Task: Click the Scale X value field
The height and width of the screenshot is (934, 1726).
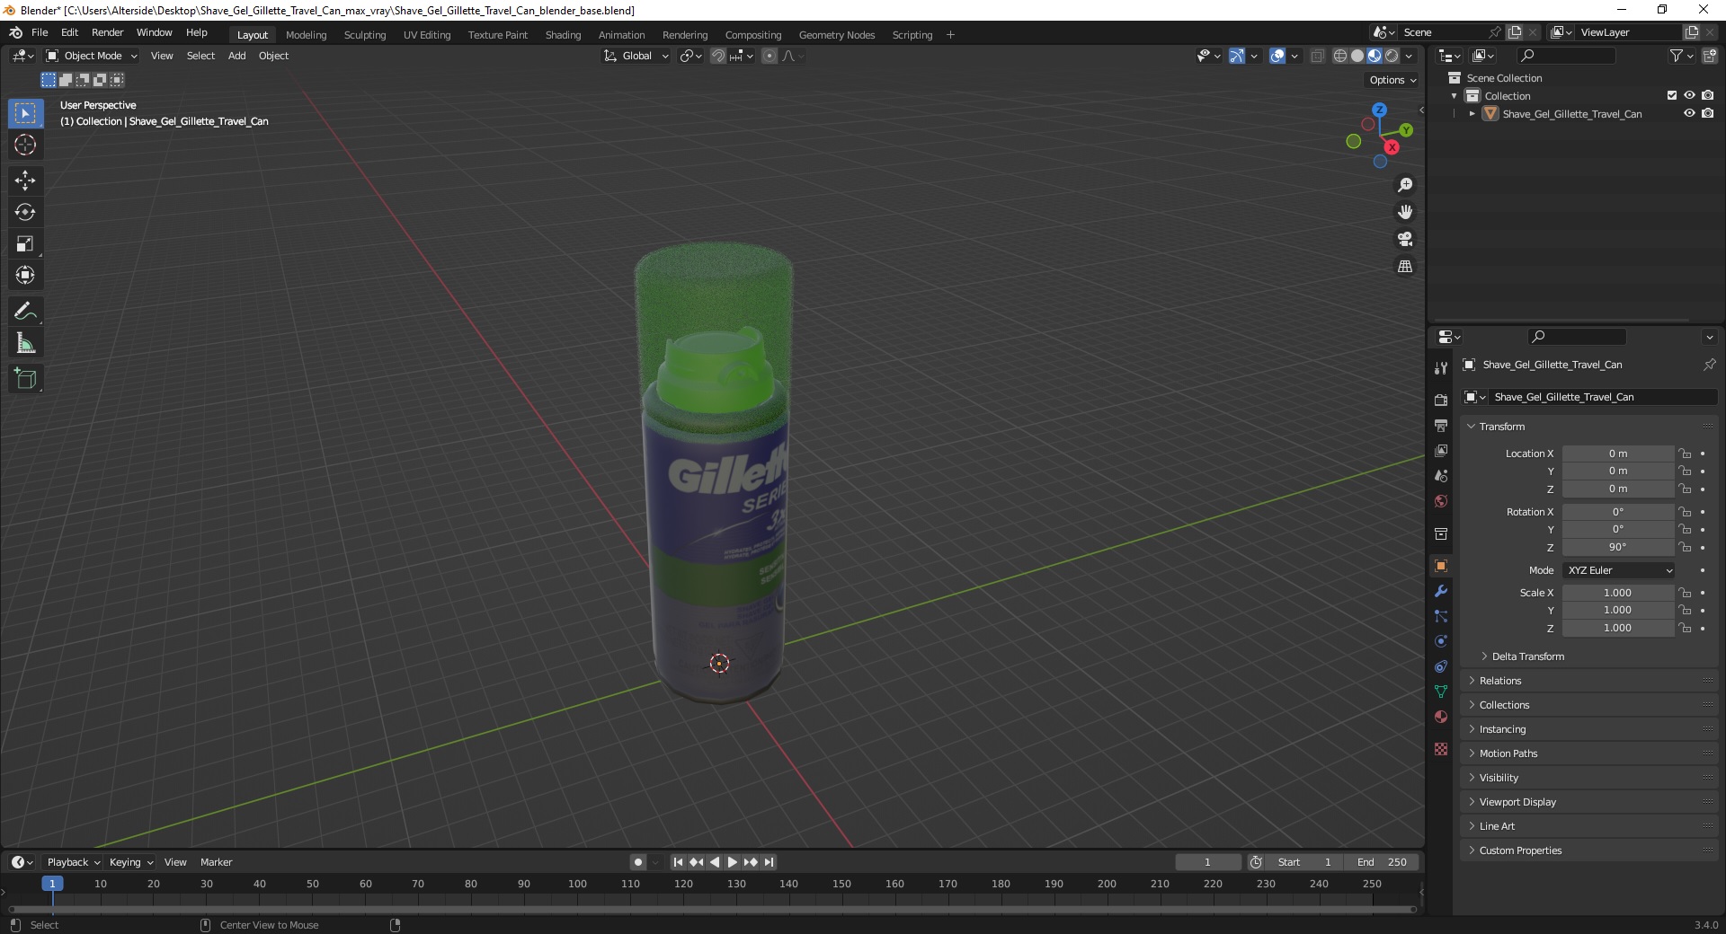Action: tap(1617, 593)
